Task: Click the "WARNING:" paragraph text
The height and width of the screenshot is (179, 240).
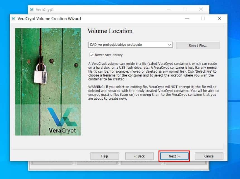Action: pos(153,93)
